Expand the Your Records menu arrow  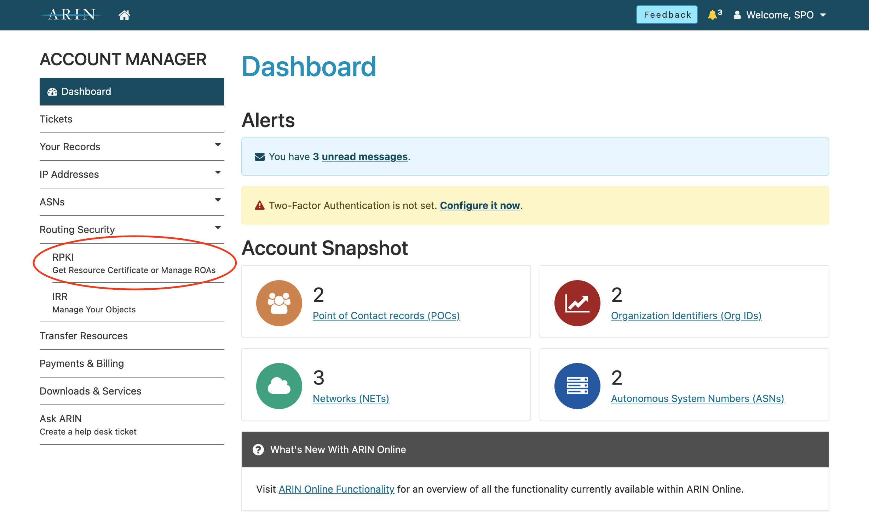(x=218, y=145)
